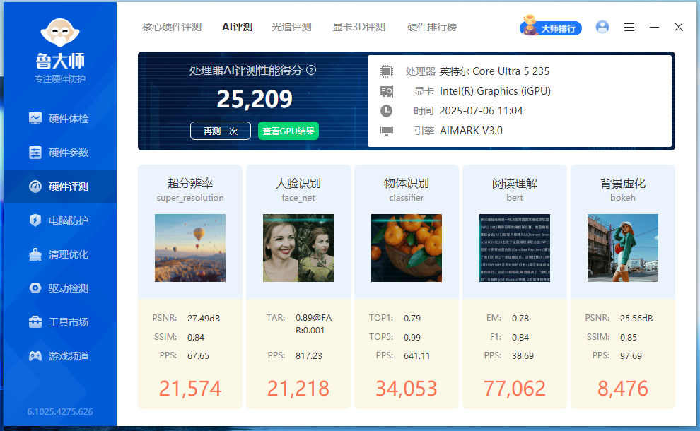Click the 鲁大师 monkey logo
This screenshot has width=700, height=431.
pos(60,33)
